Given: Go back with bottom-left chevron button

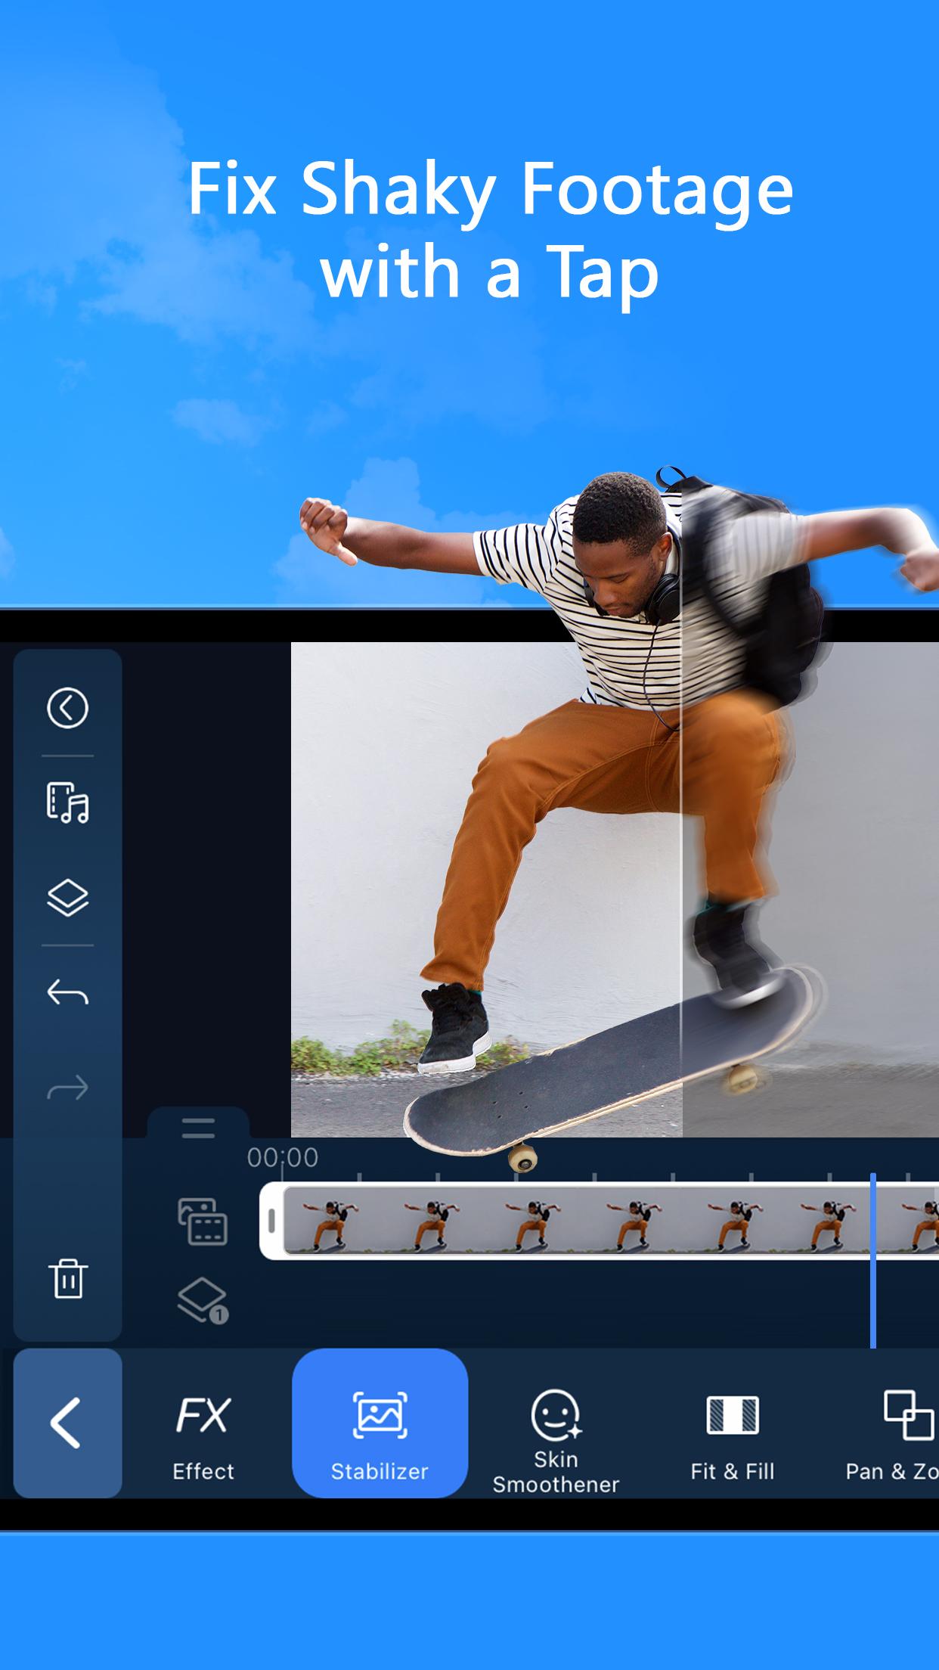Looking at the screenshot, I should click(x=67, y=1423).
